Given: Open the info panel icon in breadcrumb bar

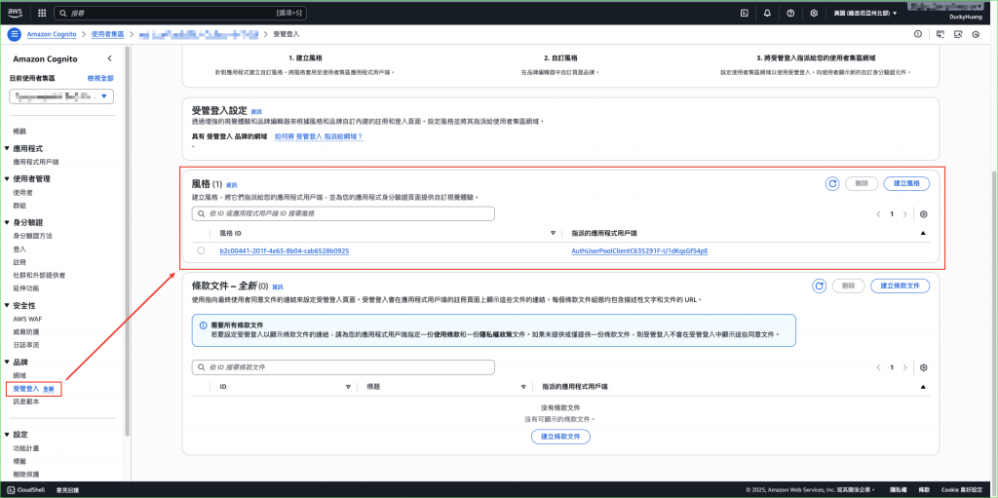Looking at the screenshot, I should tap(918, 34).
